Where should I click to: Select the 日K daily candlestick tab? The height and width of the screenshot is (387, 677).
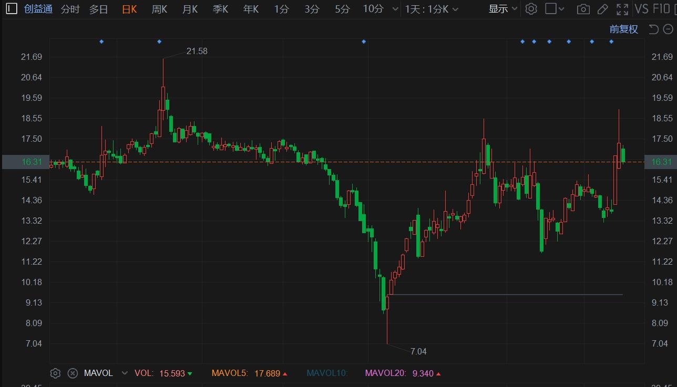pos(129,9)
